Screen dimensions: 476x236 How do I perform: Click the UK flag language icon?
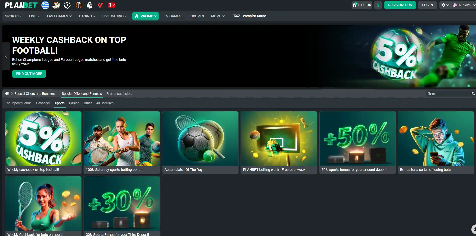click(x=455, y=5)
